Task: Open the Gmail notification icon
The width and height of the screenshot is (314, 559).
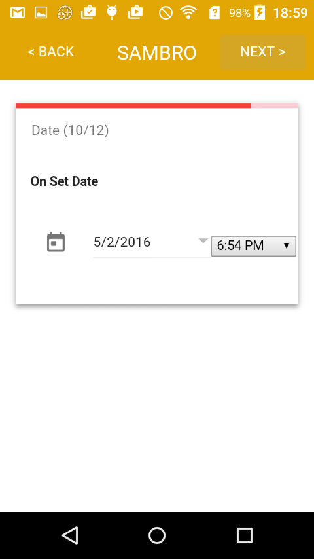Action: pyautogui.click(x=18, y=13)
